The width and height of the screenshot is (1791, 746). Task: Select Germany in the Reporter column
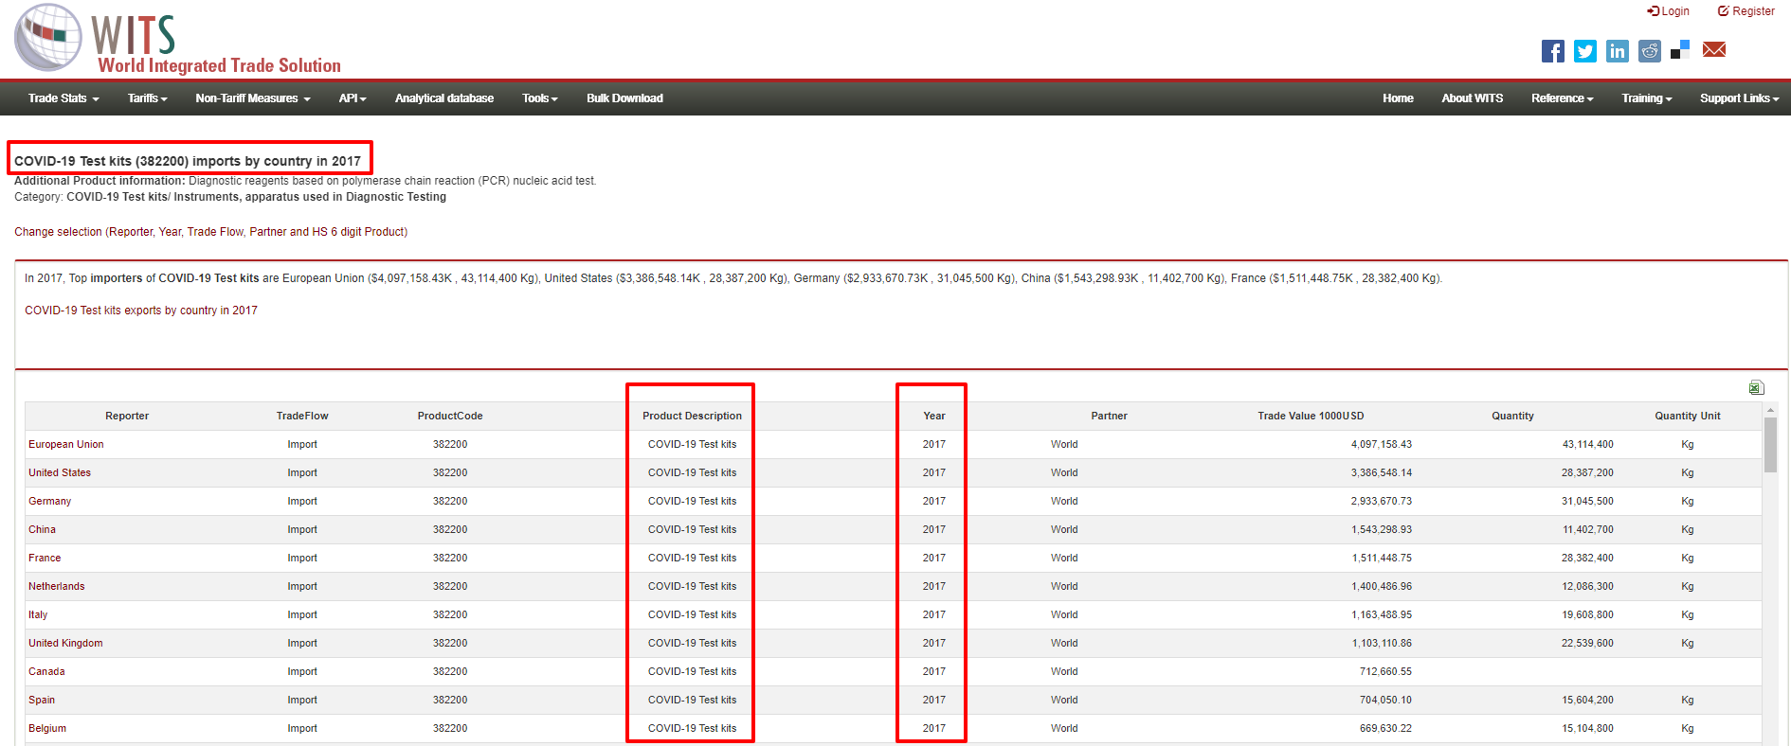(x=50, y=501)
